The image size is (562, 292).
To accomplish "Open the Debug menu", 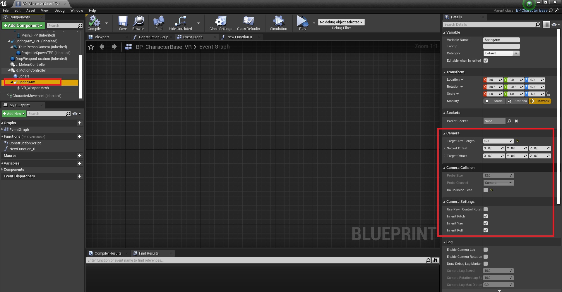I will (59, 10).
